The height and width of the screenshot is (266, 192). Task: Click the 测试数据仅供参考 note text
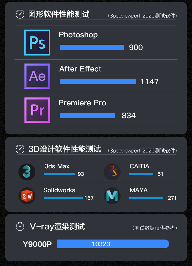coord(155,228)
